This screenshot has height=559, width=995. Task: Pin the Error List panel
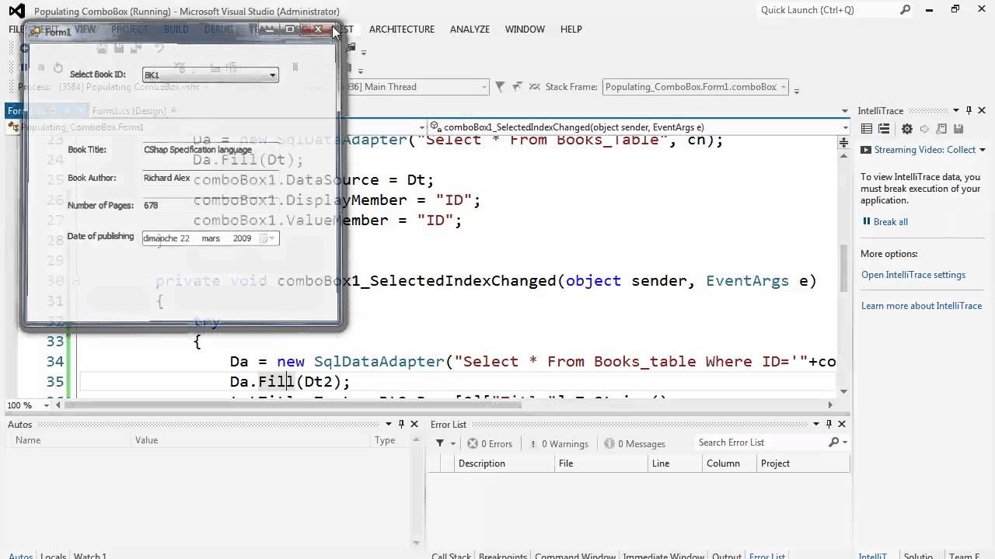[x=829, y=424]
